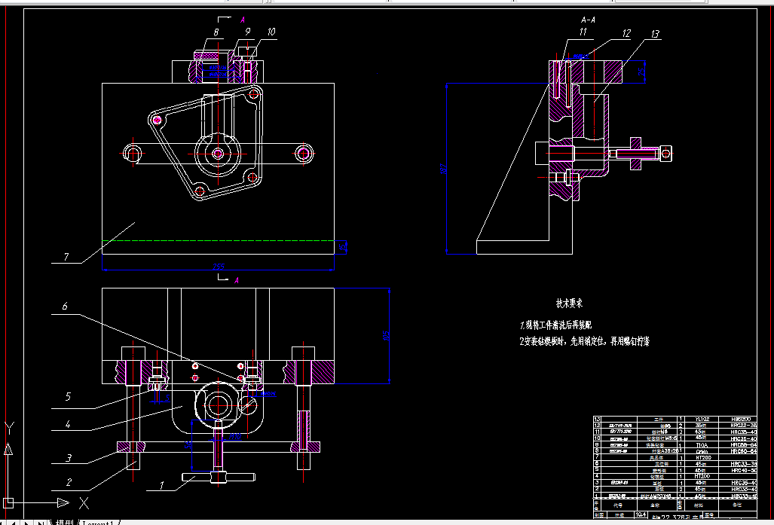Click drawing callout number 8 above the top view
Image resolution: width=774 pixels, height=525 pixels.
pos(216,32)
